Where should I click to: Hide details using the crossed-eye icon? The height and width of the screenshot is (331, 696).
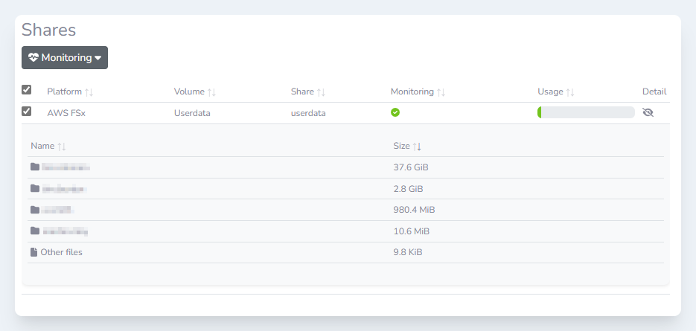pyautogui.click(x=648, y=113)
